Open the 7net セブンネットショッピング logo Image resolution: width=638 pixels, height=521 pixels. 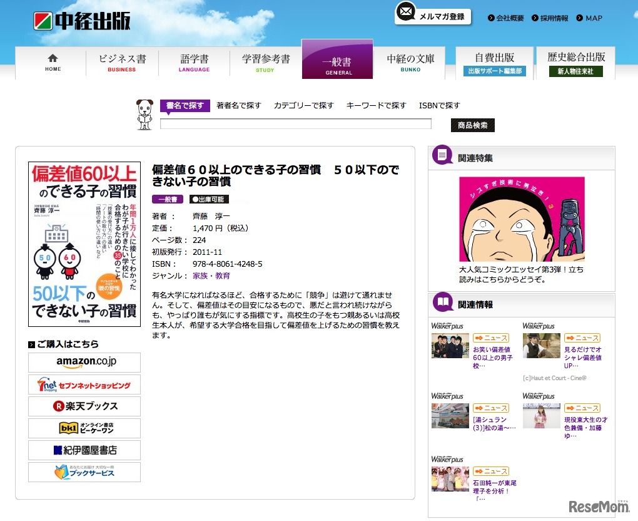[84, 384]
